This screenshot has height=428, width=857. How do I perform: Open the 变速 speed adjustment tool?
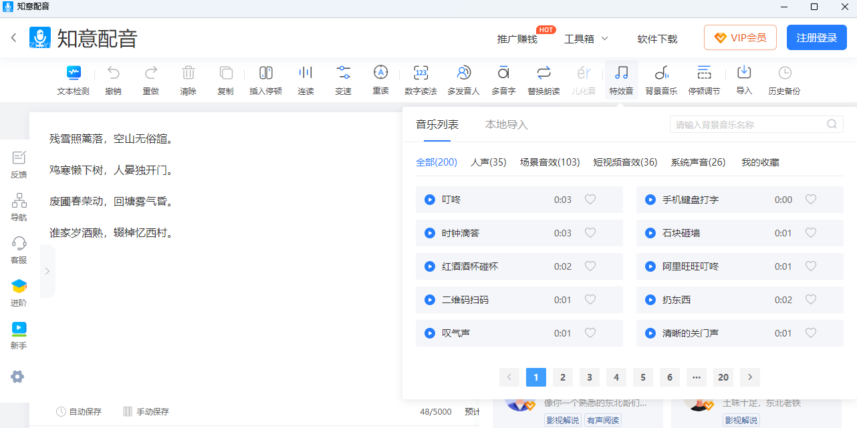click(343, 73)
